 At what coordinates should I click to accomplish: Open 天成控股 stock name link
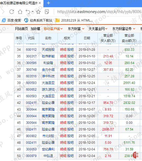click(48, 50)
